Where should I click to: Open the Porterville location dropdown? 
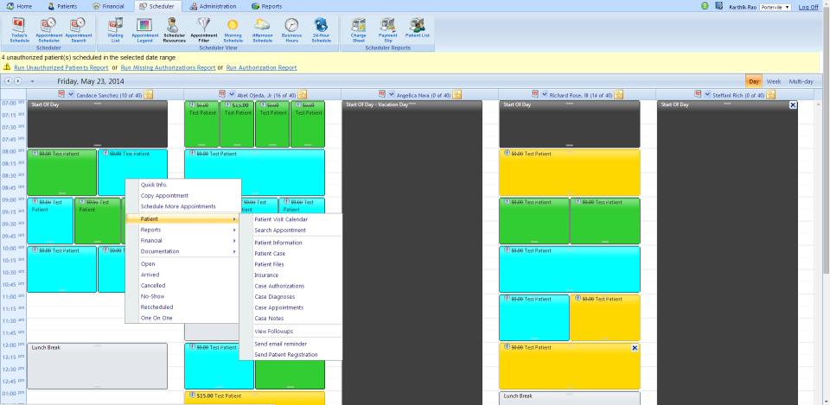pyautogui.click(x=776, y=7)
